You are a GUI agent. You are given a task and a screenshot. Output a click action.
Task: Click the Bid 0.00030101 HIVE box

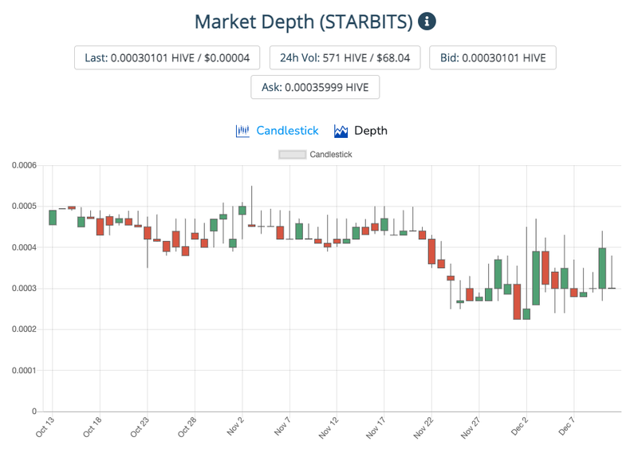pos(493,57)
